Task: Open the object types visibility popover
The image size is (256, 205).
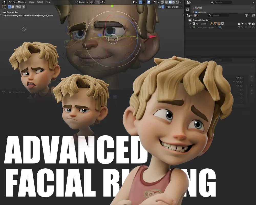Action: coord(135,2)
